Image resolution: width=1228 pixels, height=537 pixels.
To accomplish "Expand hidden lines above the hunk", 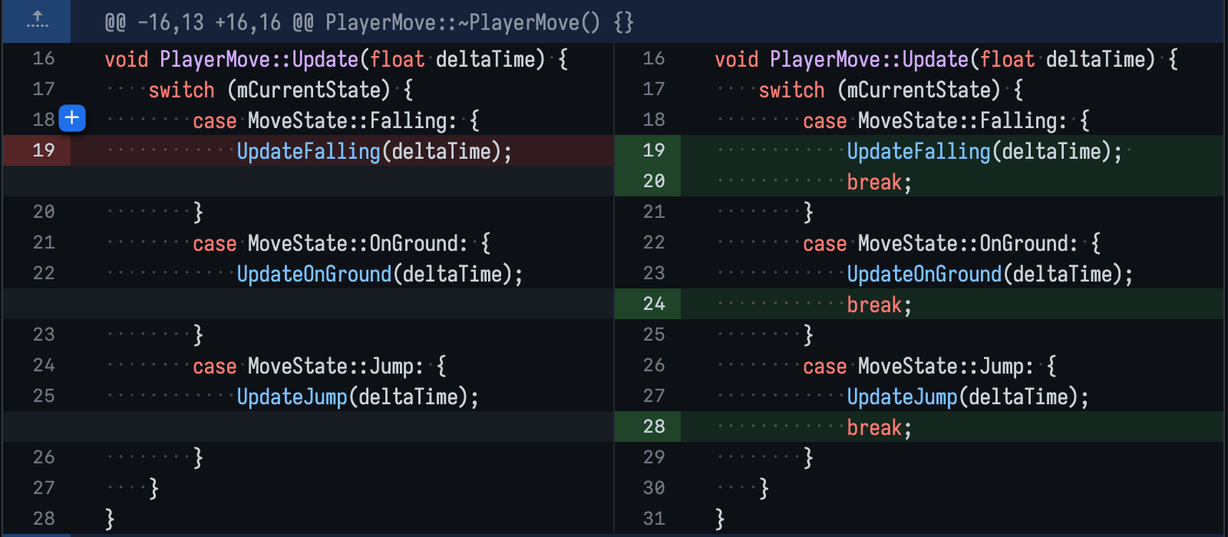I will click(x=37, y=21).
